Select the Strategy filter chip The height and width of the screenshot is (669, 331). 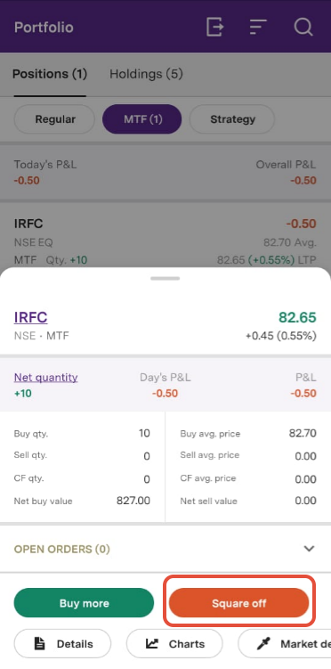point(232,119)
